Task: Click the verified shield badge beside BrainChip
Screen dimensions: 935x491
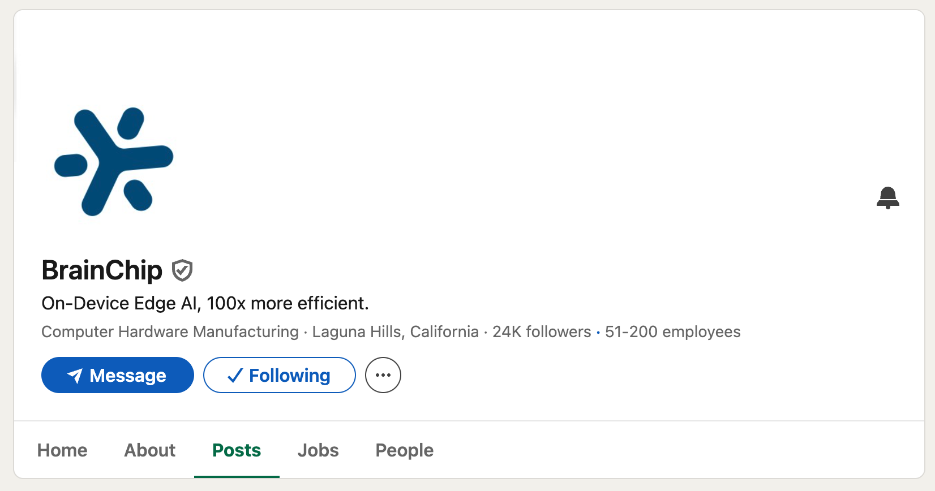Action: (182, 270)
